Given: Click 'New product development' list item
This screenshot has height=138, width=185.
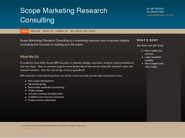Looking at the screenshot, I should point(41,81).
